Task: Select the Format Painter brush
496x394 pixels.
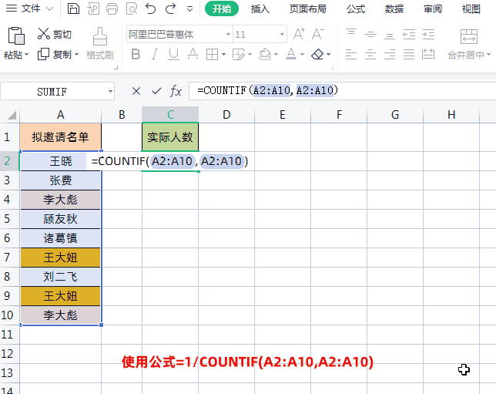Action: (100, 36)
